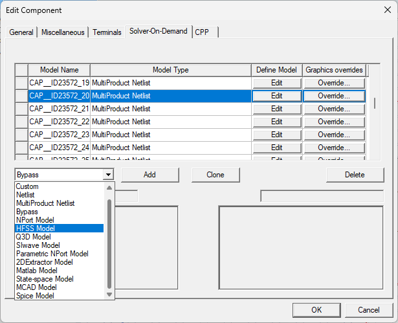Viewport: 398px width, 323px height.
Task: Click the Define Model column header
Action: (x=277, y=70)
